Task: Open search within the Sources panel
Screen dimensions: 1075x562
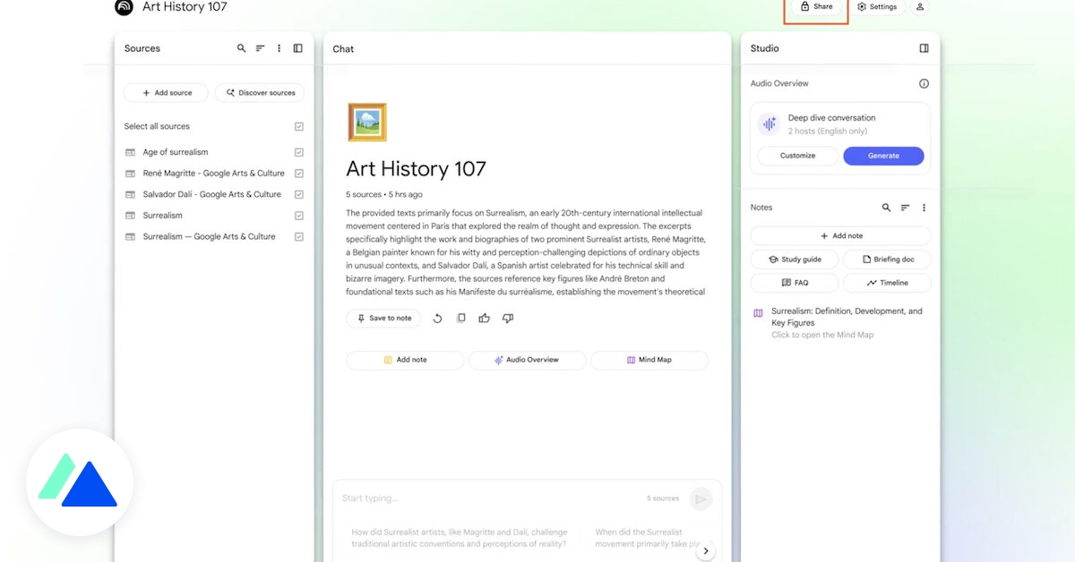Action: pyautogui.click(x=241, y=47)
